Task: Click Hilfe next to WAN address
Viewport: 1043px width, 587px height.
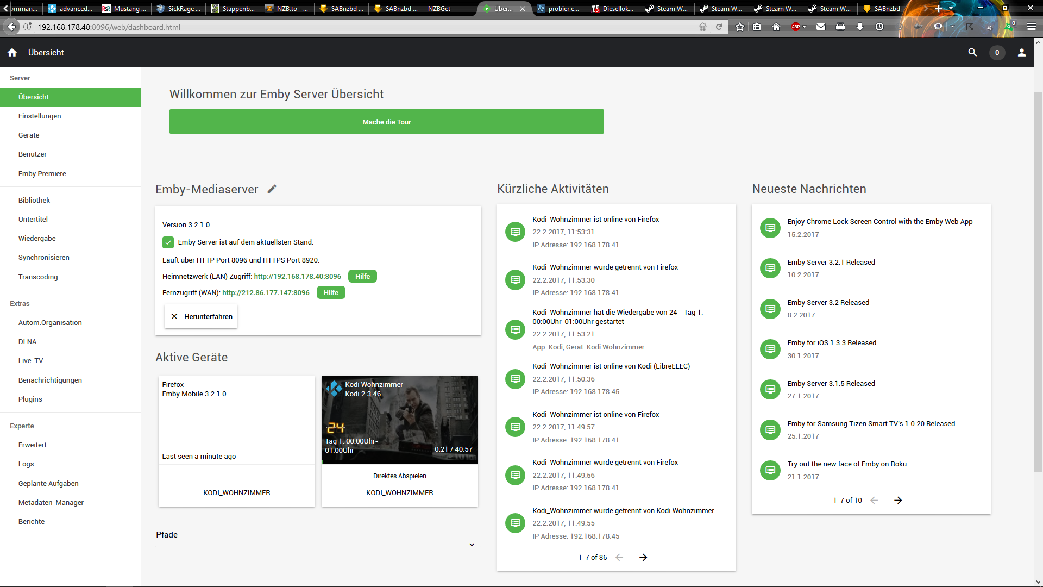Action: [331, 293]
